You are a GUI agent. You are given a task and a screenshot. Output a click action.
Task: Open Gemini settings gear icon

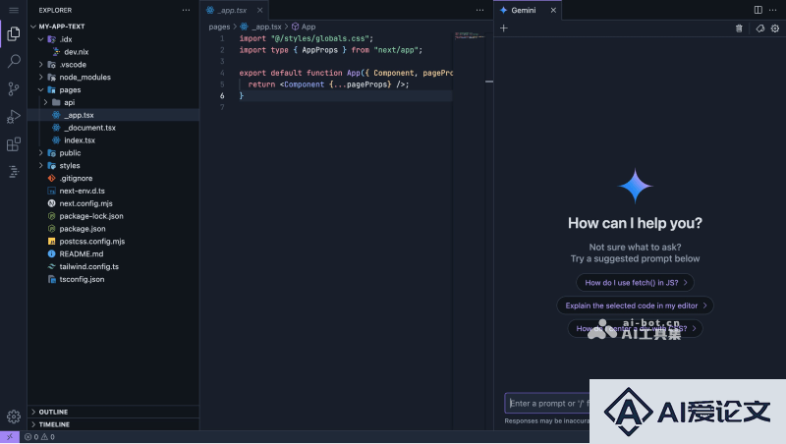point(775,28)
